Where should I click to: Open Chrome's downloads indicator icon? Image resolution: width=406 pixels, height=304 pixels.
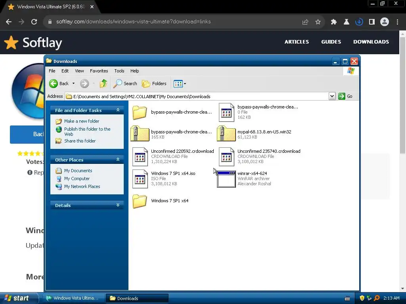[x=359, y=22]
